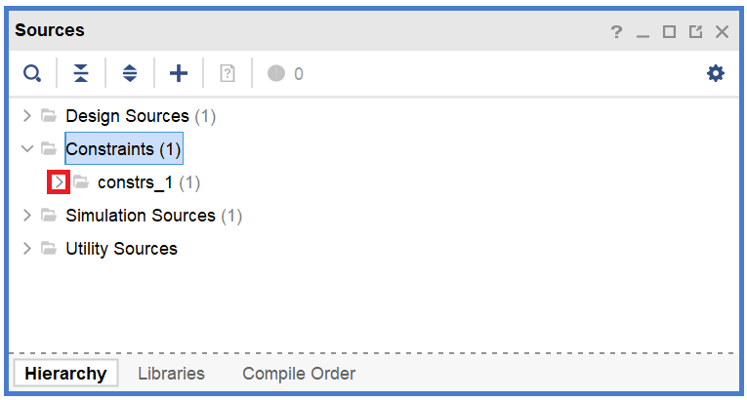Maximize the Sources panel
The height and width of the screenshot is (400, 747).
[669, 32]
